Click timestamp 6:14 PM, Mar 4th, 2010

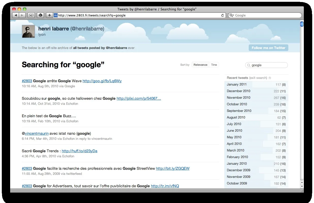[39, 139]
